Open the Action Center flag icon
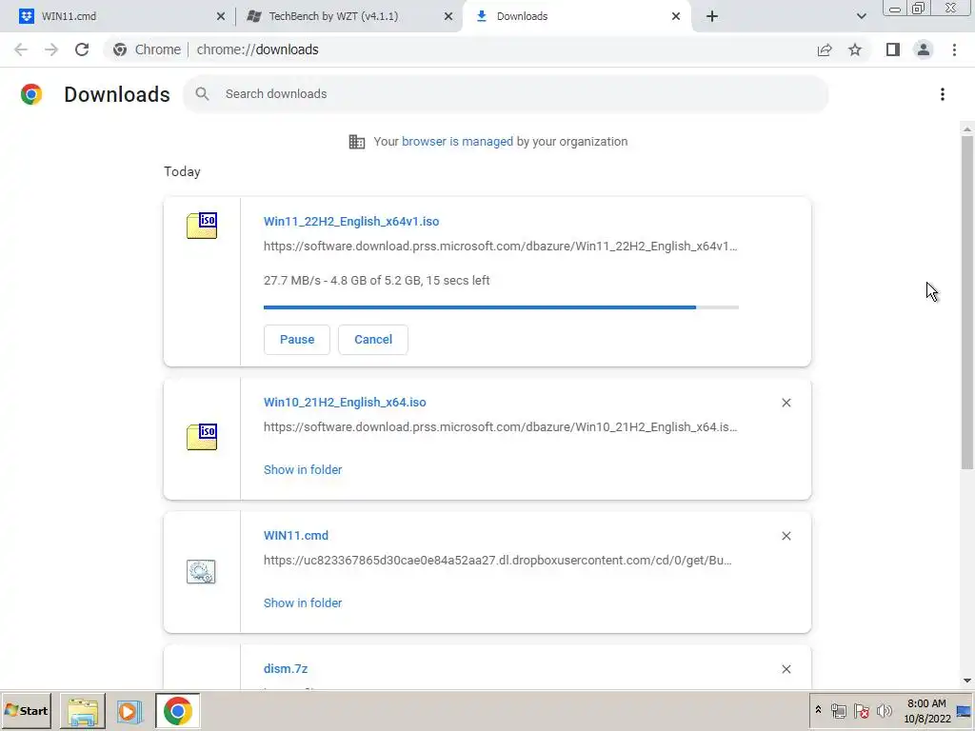 tap(861, 710)
